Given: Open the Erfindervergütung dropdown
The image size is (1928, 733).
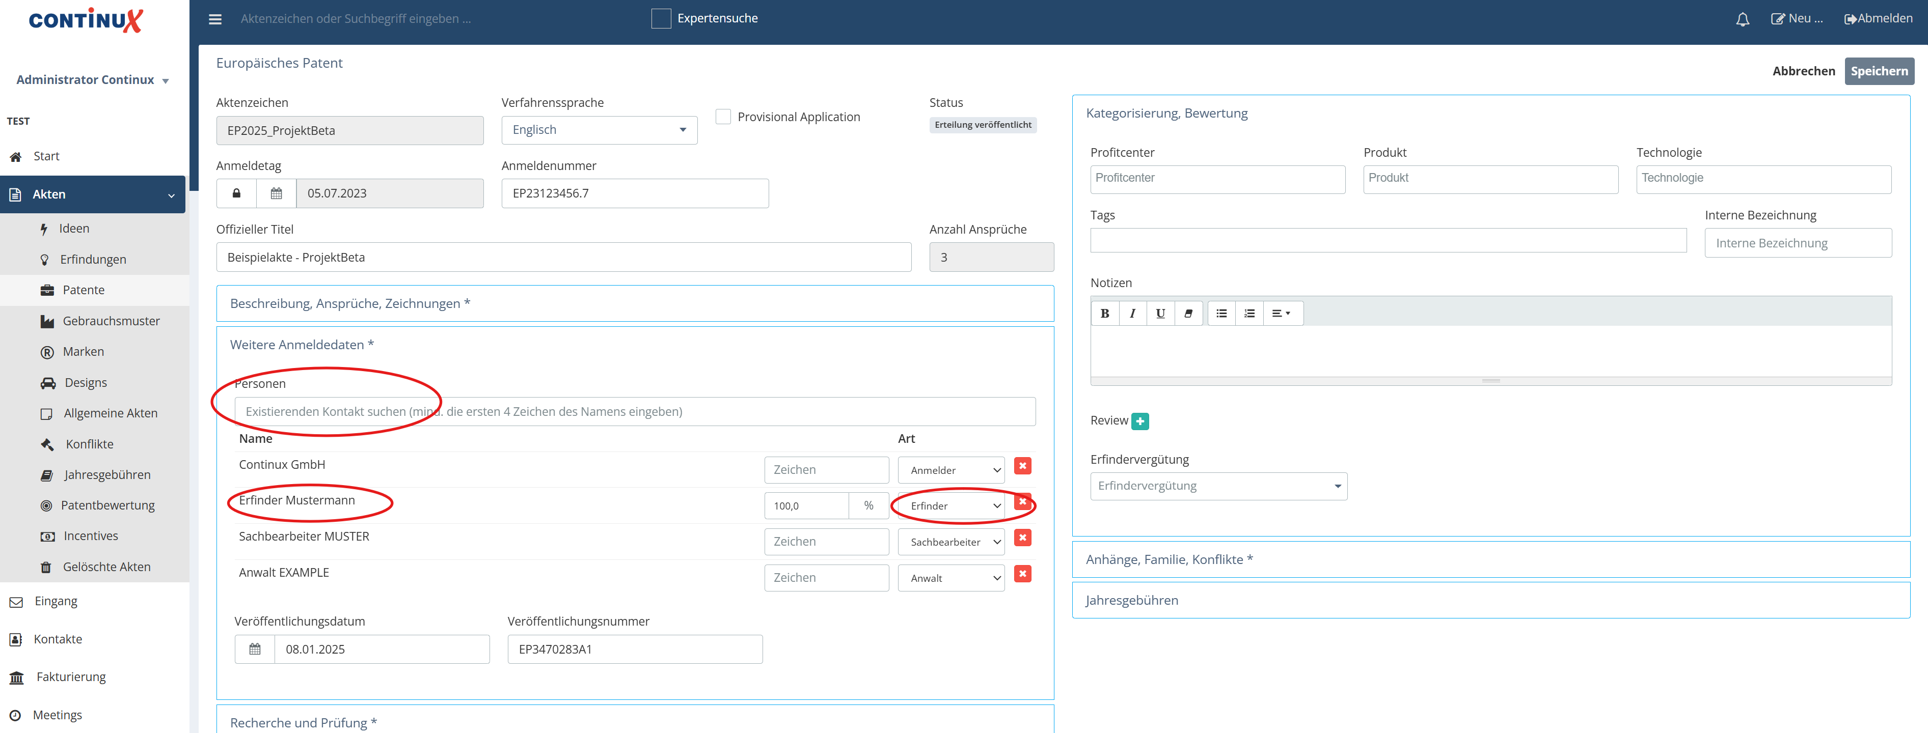Looking at the screenshot, I should pos(1218,486).
